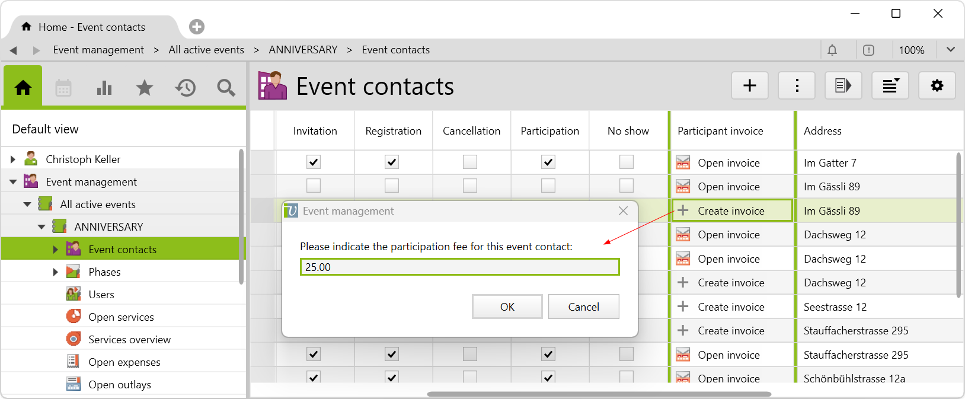The height and width of the screenshot is (399, 965).
Task: Select Open services in the sidebar
Action: click(x=121, y=317)
